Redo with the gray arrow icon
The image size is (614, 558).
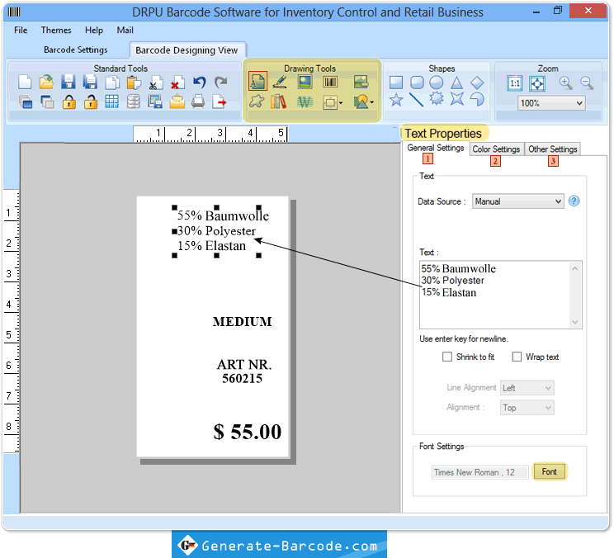(221, 83)
